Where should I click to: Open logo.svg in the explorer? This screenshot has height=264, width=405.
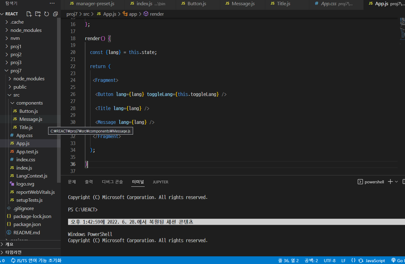[x=25, y=184]
